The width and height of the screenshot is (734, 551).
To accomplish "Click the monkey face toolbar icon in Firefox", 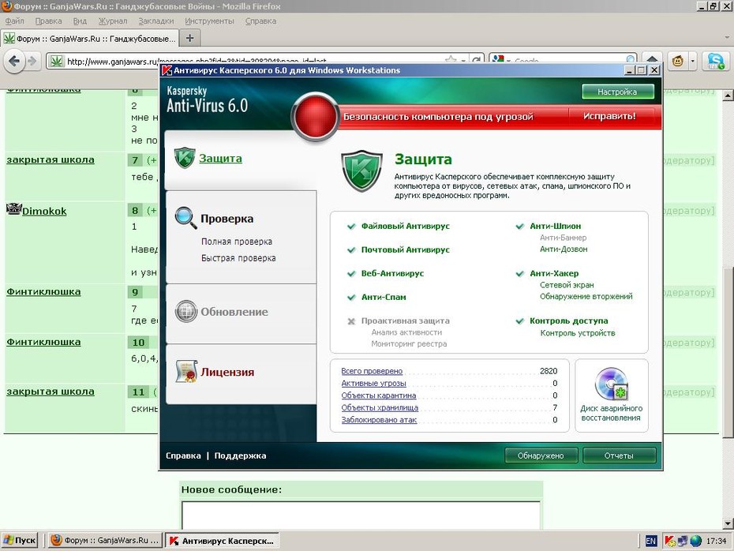I will [677, 61].
